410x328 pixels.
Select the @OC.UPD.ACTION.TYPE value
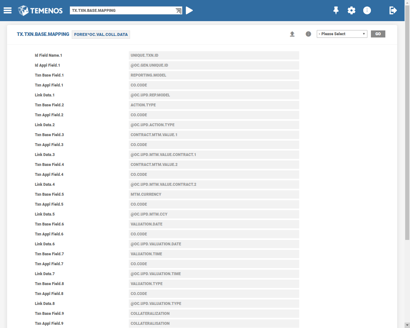pyautogui.click(x=214, y=125)
